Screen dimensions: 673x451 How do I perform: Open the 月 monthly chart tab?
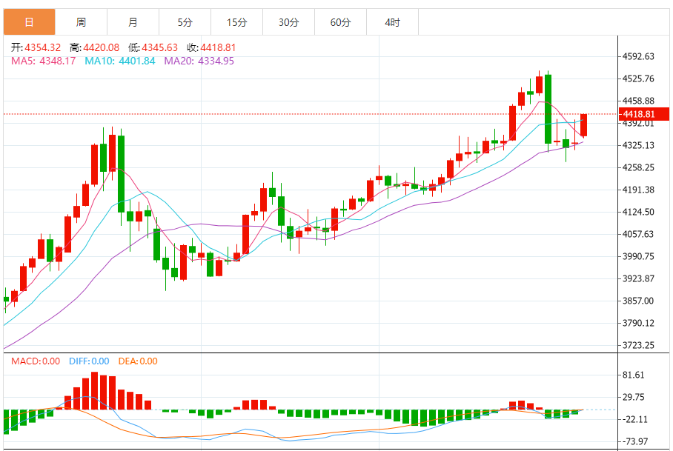click(x=133, y=22)
